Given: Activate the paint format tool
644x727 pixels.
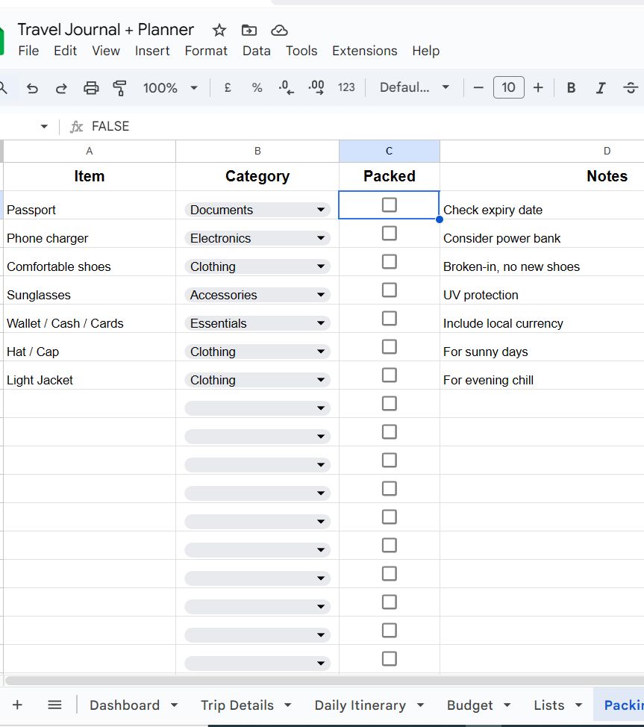Looking at the screenshot, I should [119, 87].
